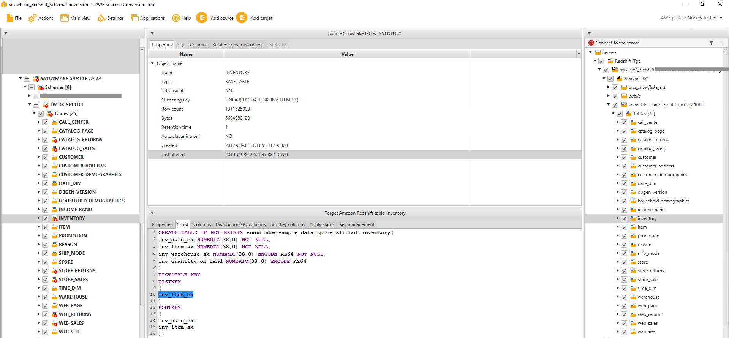Toggle the target public schema checkbox
Viewport: 729px width, 338px height.
[x=615, y=96]
